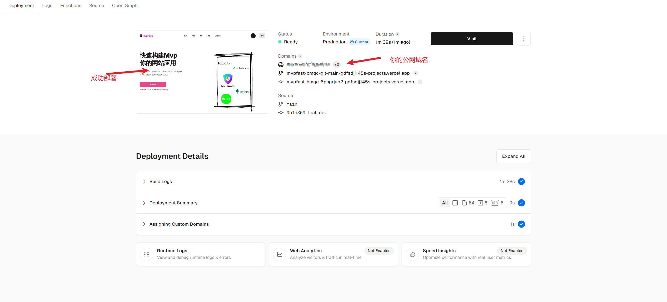Image resolution: width=667 pixels, height=302 pixels.
Task: Click the Speed Insights gauge icon
Action: [x=412, y=254]
